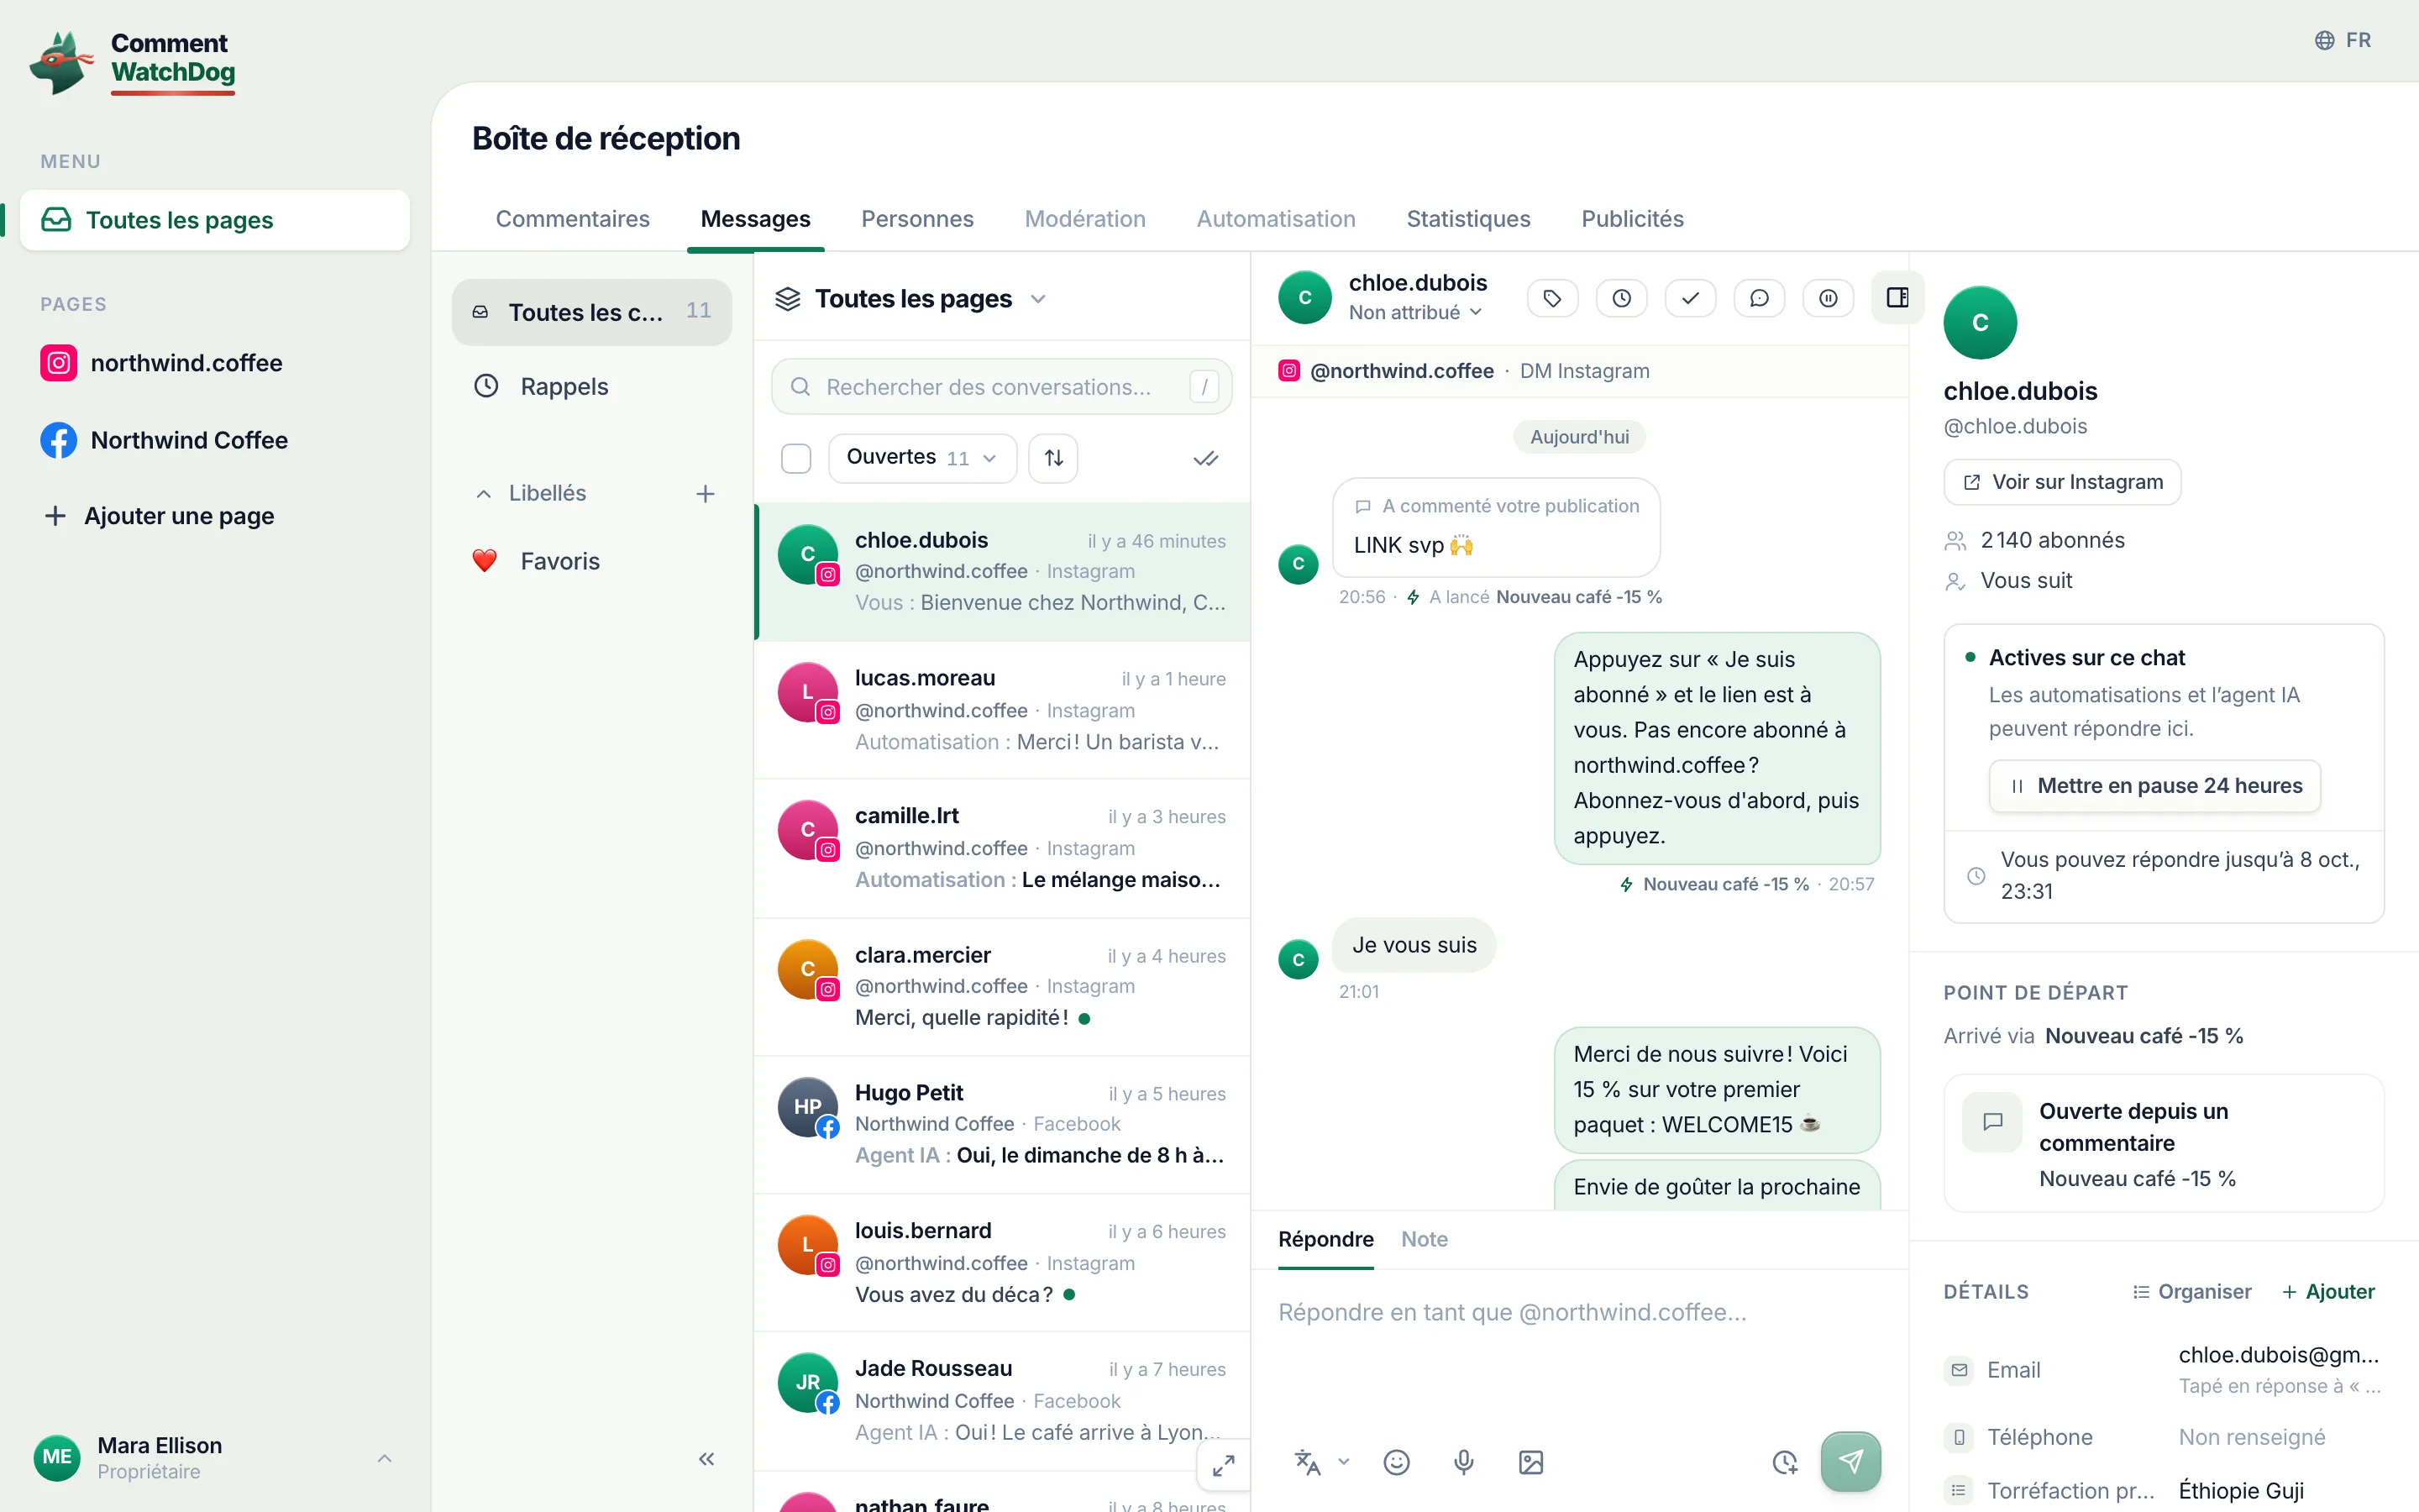The width and height of the screenshot is (2419, 1512).
Task: Collapse the Libellés section
Action: 484,494
